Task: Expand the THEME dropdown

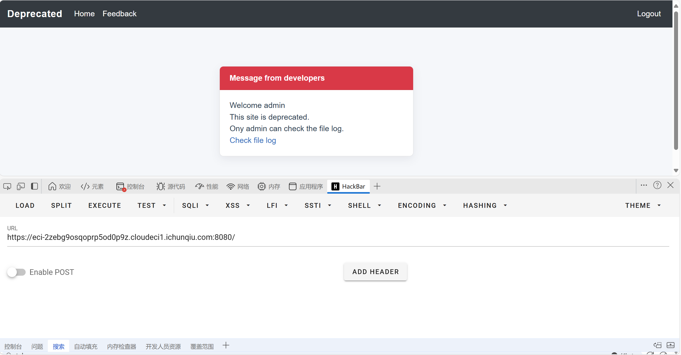Action: 643,205
